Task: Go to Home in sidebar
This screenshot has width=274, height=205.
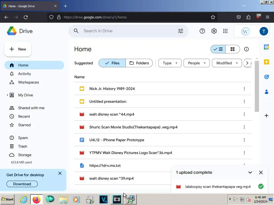Action: [x=34, y=65]
